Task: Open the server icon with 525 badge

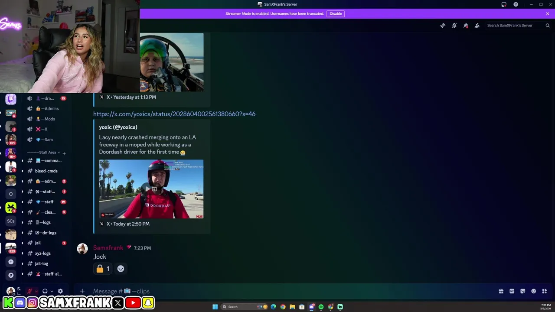Action: (11, 248)
